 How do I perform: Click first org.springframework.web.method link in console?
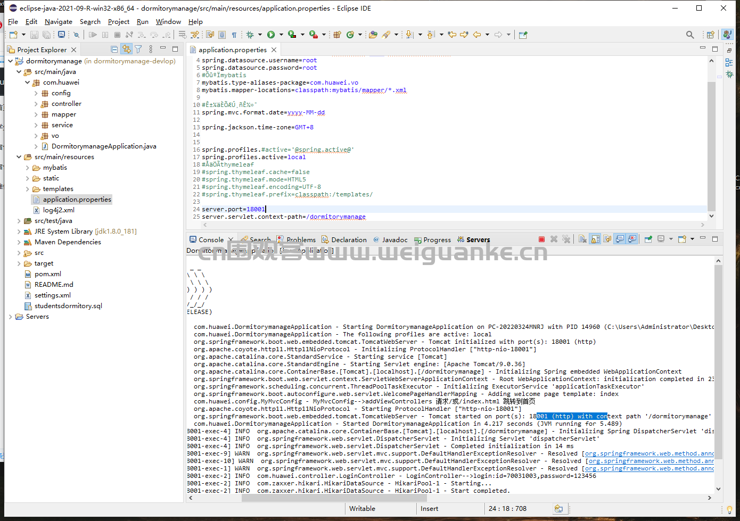(x=649, y=454)
